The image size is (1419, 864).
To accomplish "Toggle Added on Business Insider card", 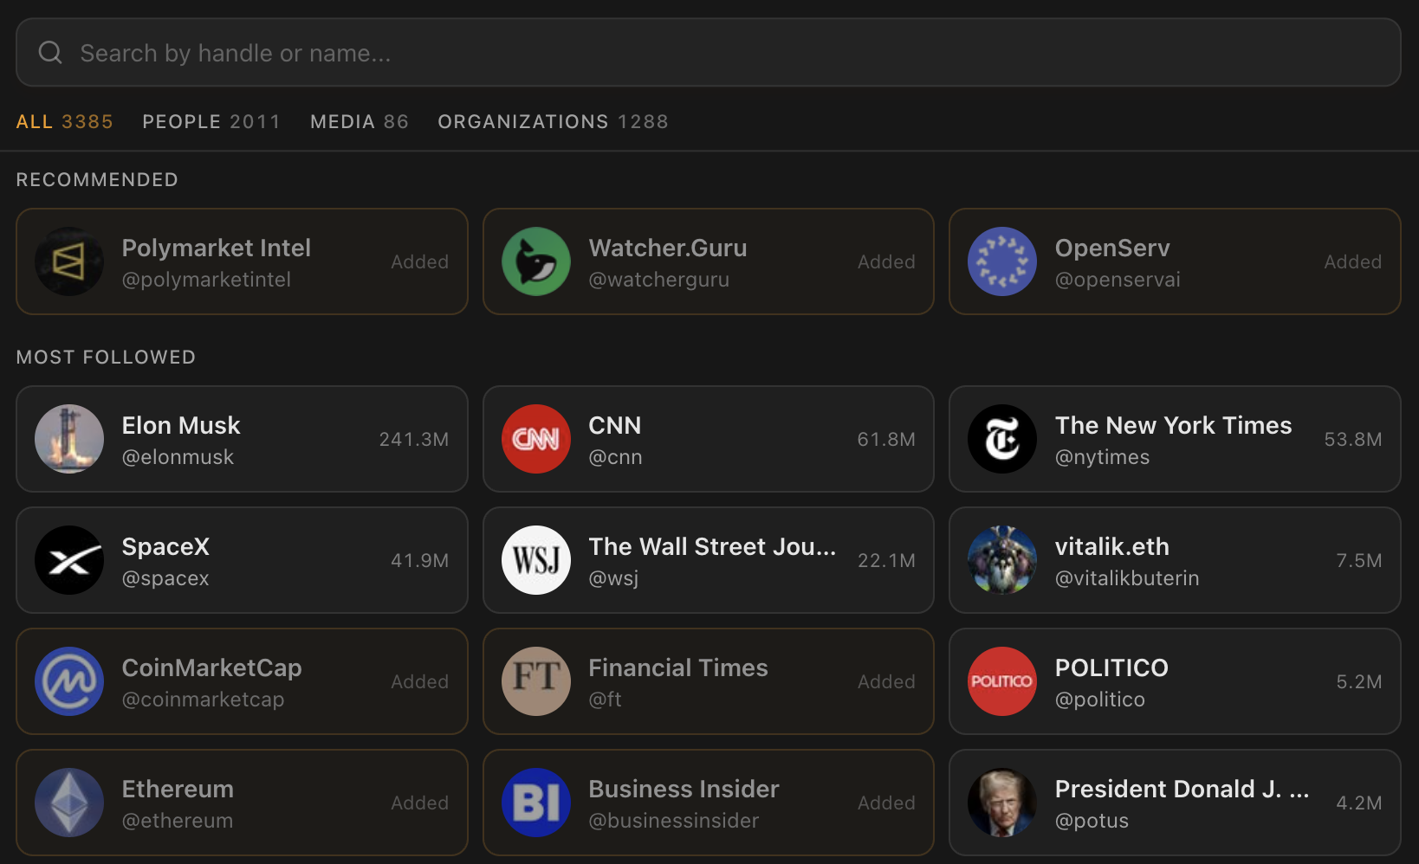I will pyautogui.click(x=886, y=803).
